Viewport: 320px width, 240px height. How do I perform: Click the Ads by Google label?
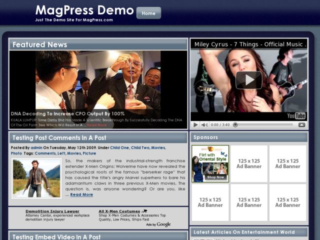coord(158,224)
